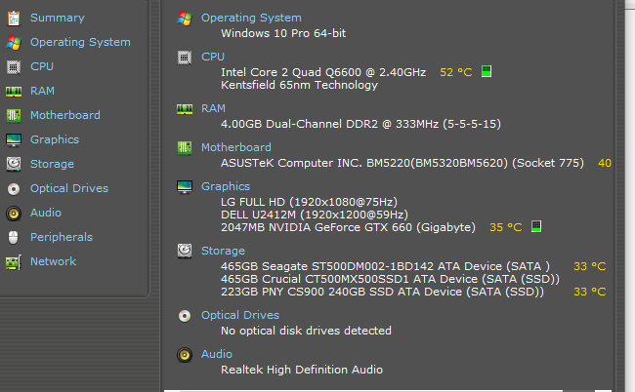This screenshot has height=392, width=635.
Task: Open the CPU heading link in summary
Action: click(213, 57)
